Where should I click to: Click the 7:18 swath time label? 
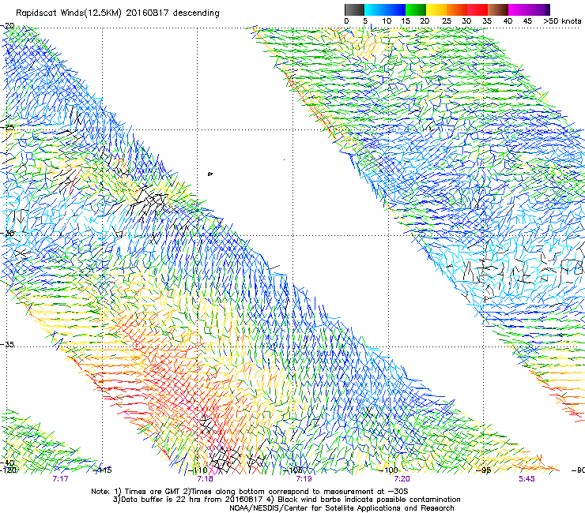(x=206, y=479)
